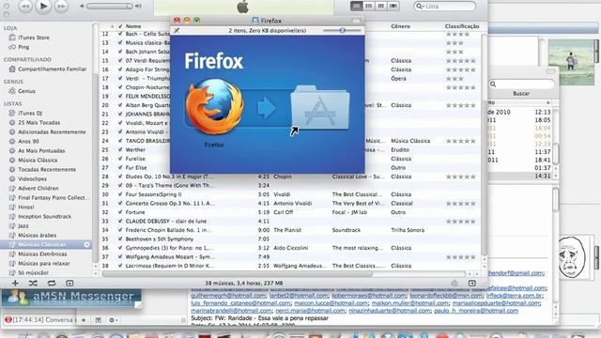The width and height of the screenshot is (601, 338).
Task: Click the add playlist plus button
Action: pyautogui.click(x=15, y=284)
